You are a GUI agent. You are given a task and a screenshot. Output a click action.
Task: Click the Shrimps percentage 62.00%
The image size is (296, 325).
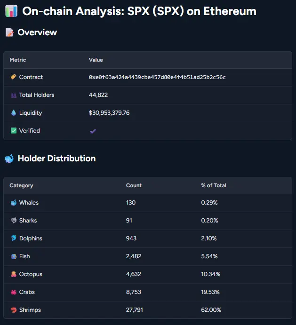(x=211, y=309)
